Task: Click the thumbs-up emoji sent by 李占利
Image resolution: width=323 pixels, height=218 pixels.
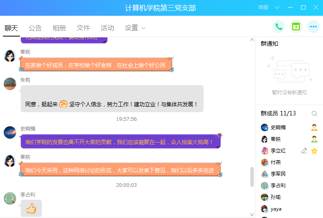Action: pos(31,208)
